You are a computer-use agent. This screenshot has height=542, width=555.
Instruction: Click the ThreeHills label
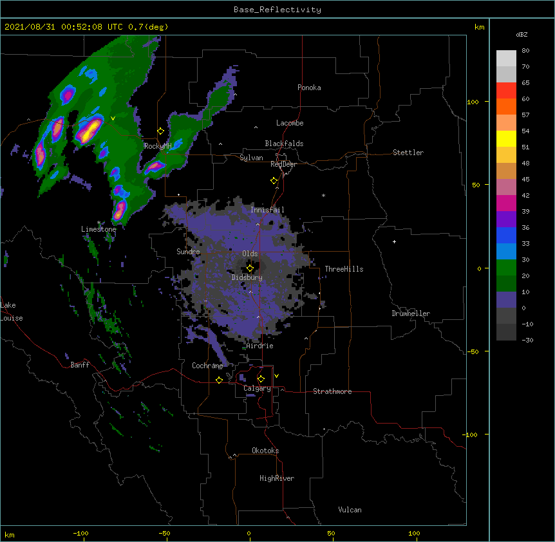click(344, 269)
